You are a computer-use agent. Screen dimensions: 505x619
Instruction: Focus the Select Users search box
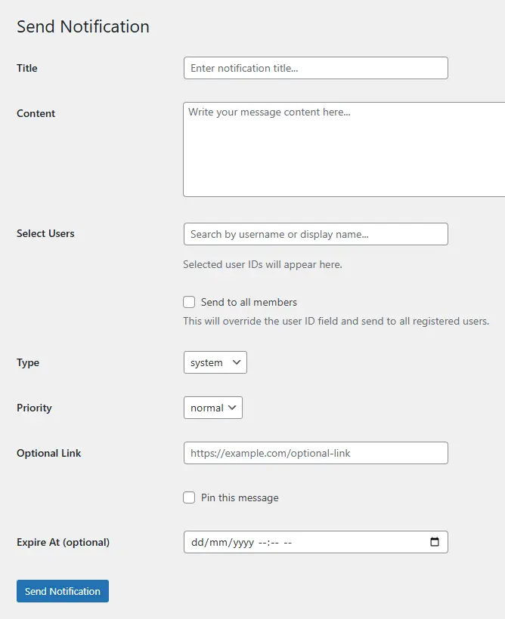[x=315, y=234]
